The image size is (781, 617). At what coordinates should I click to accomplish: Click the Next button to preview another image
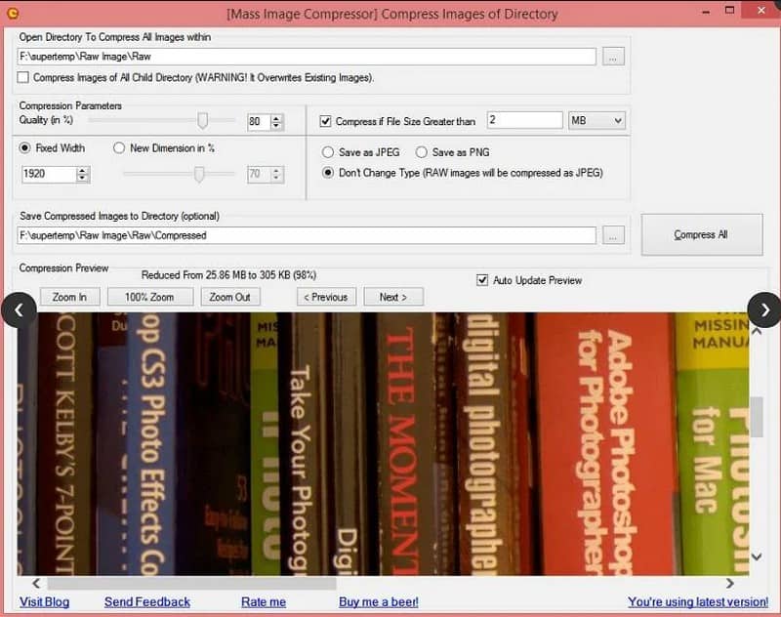click(393, 297)
